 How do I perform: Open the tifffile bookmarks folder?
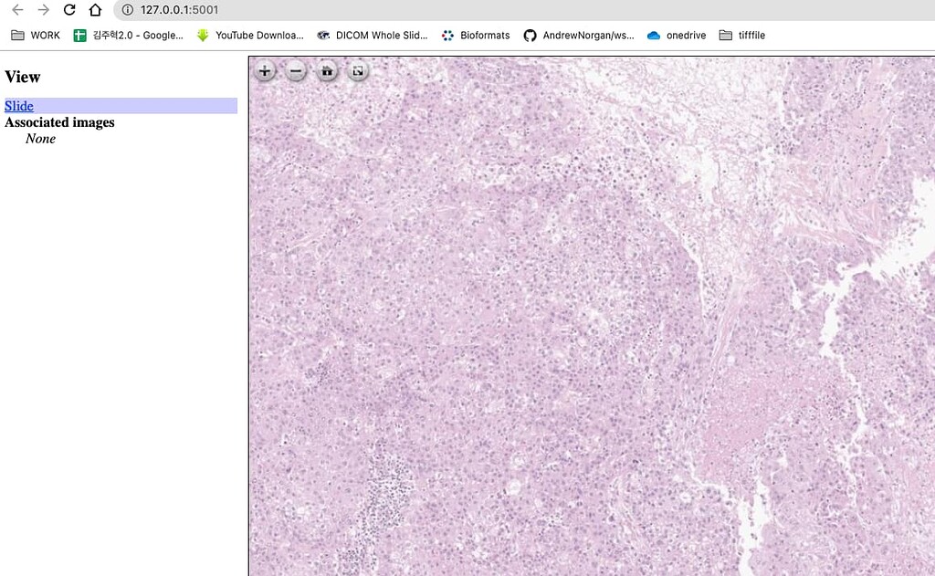pyautogui.click(x=741, y=35)
